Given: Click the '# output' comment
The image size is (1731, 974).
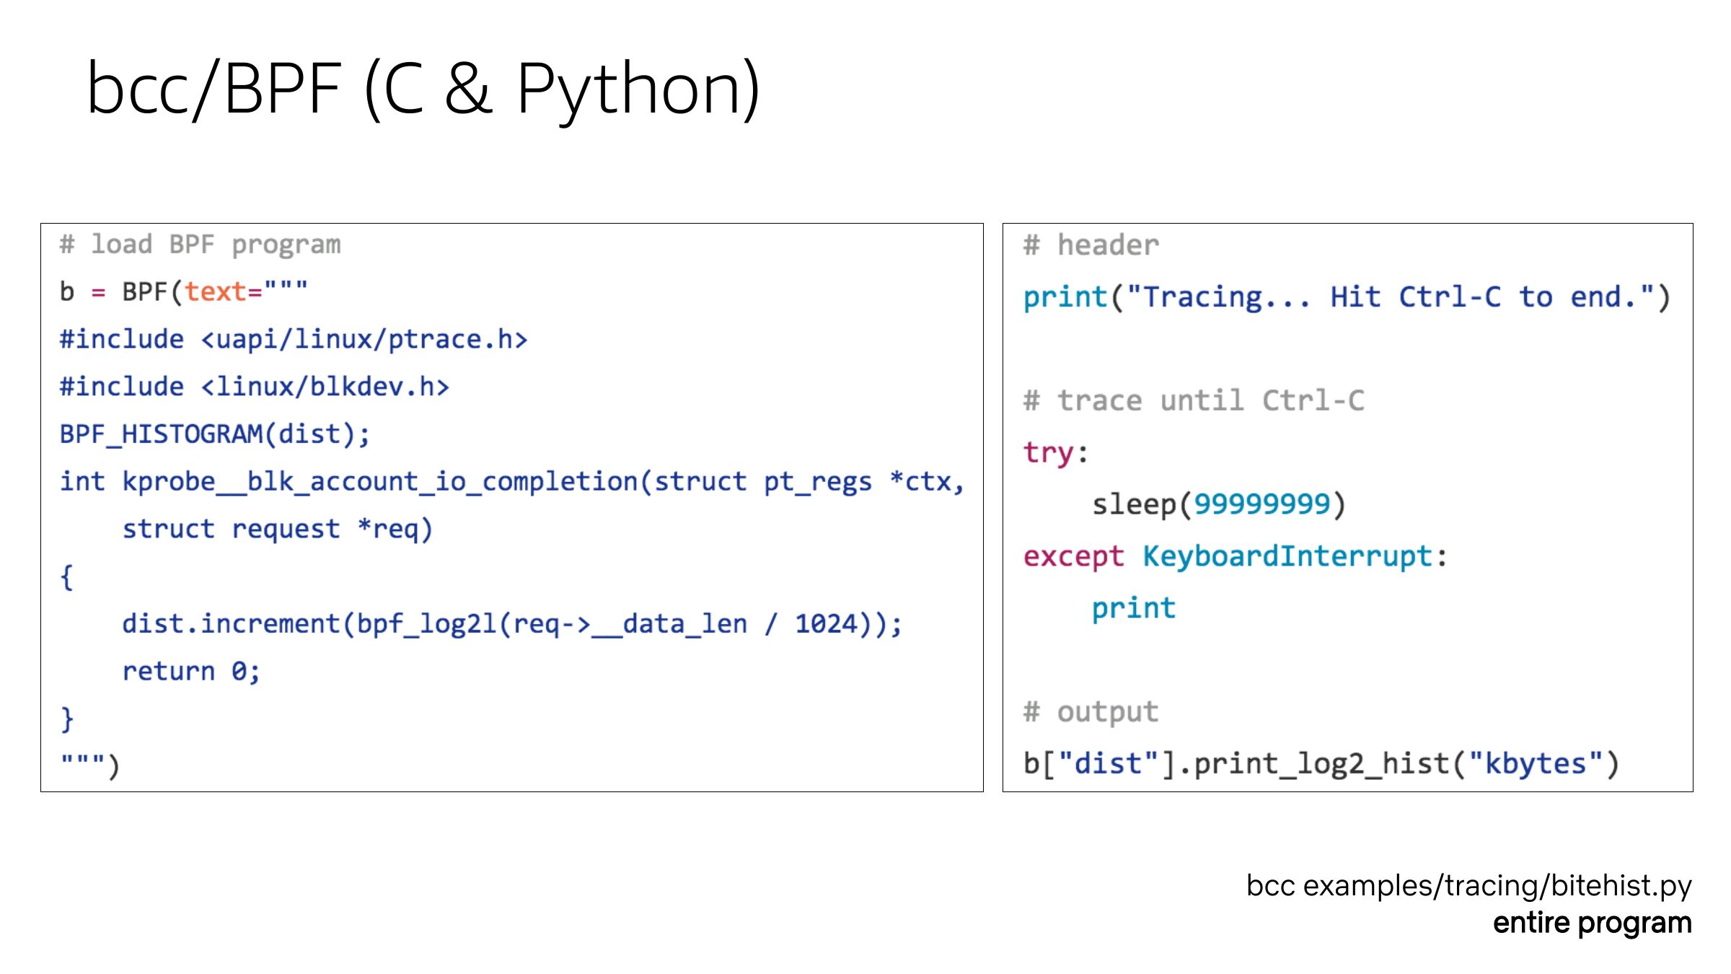Looking at the screenshot, I should pyautogui.click(x=1091, y=712).
